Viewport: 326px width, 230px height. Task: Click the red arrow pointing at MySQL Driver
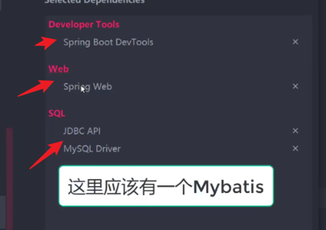(46, 155)
